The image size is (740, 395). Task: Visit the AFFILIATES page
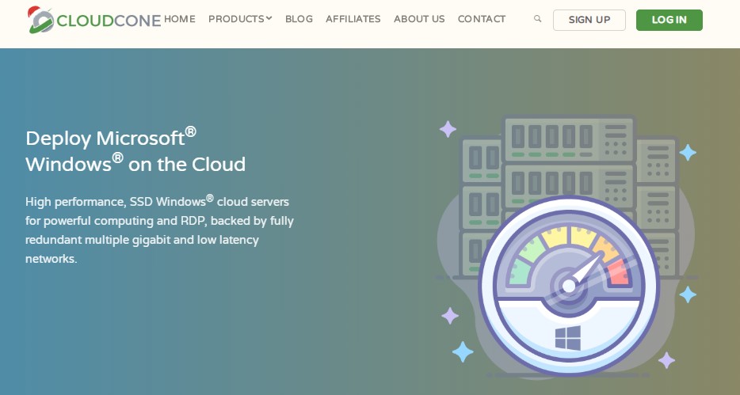click(353, 19)
